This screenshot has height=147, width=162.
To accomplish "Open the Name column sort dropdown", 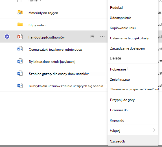I will [x=41, y=1].
